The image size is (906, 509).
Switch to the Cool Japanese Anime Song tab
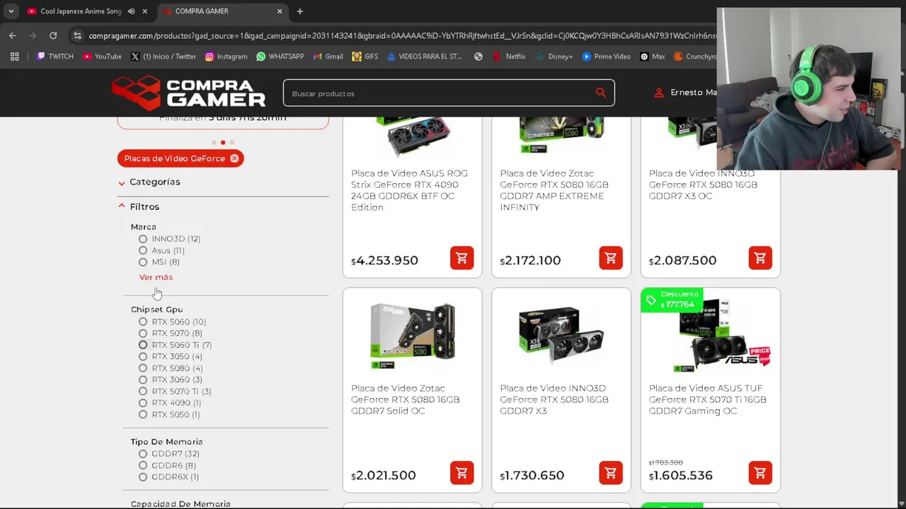click(x=81, y=11)
